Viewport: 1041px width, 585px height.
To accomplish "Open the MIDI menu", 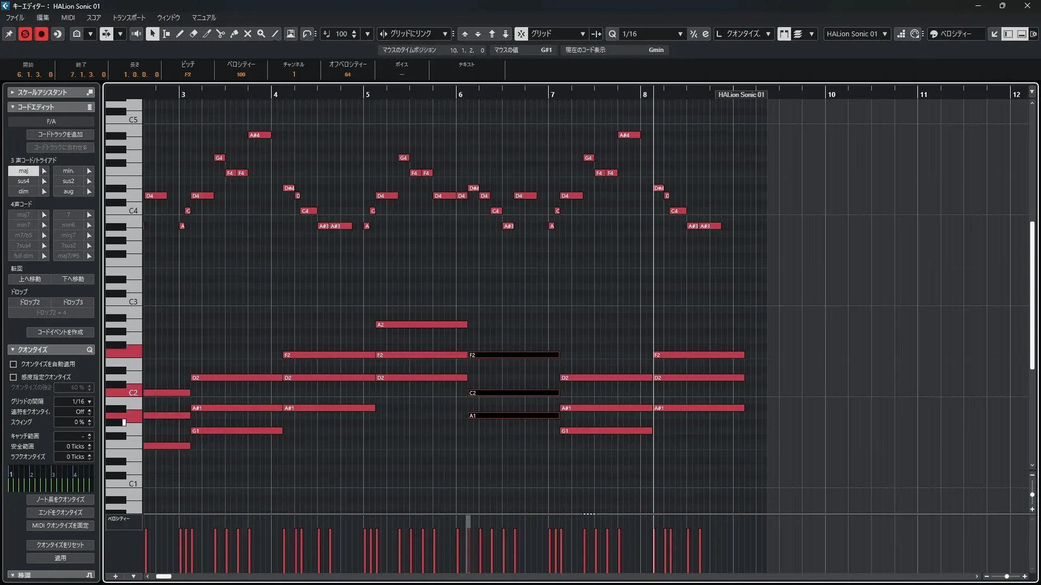I will tap(68, 17).
